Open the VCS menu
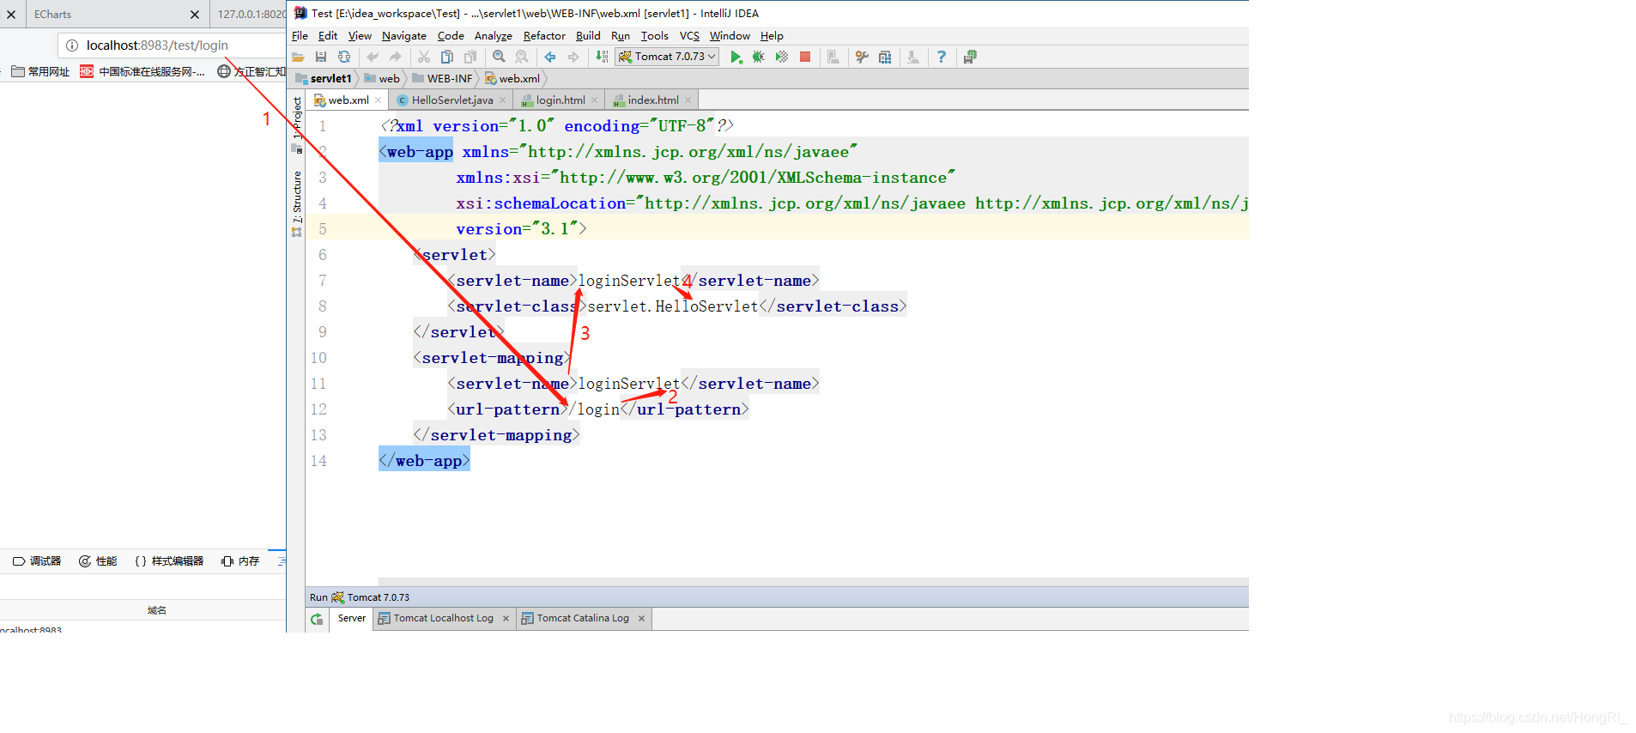The width and height of the screenshot is (1636, 733). point(689,36)
